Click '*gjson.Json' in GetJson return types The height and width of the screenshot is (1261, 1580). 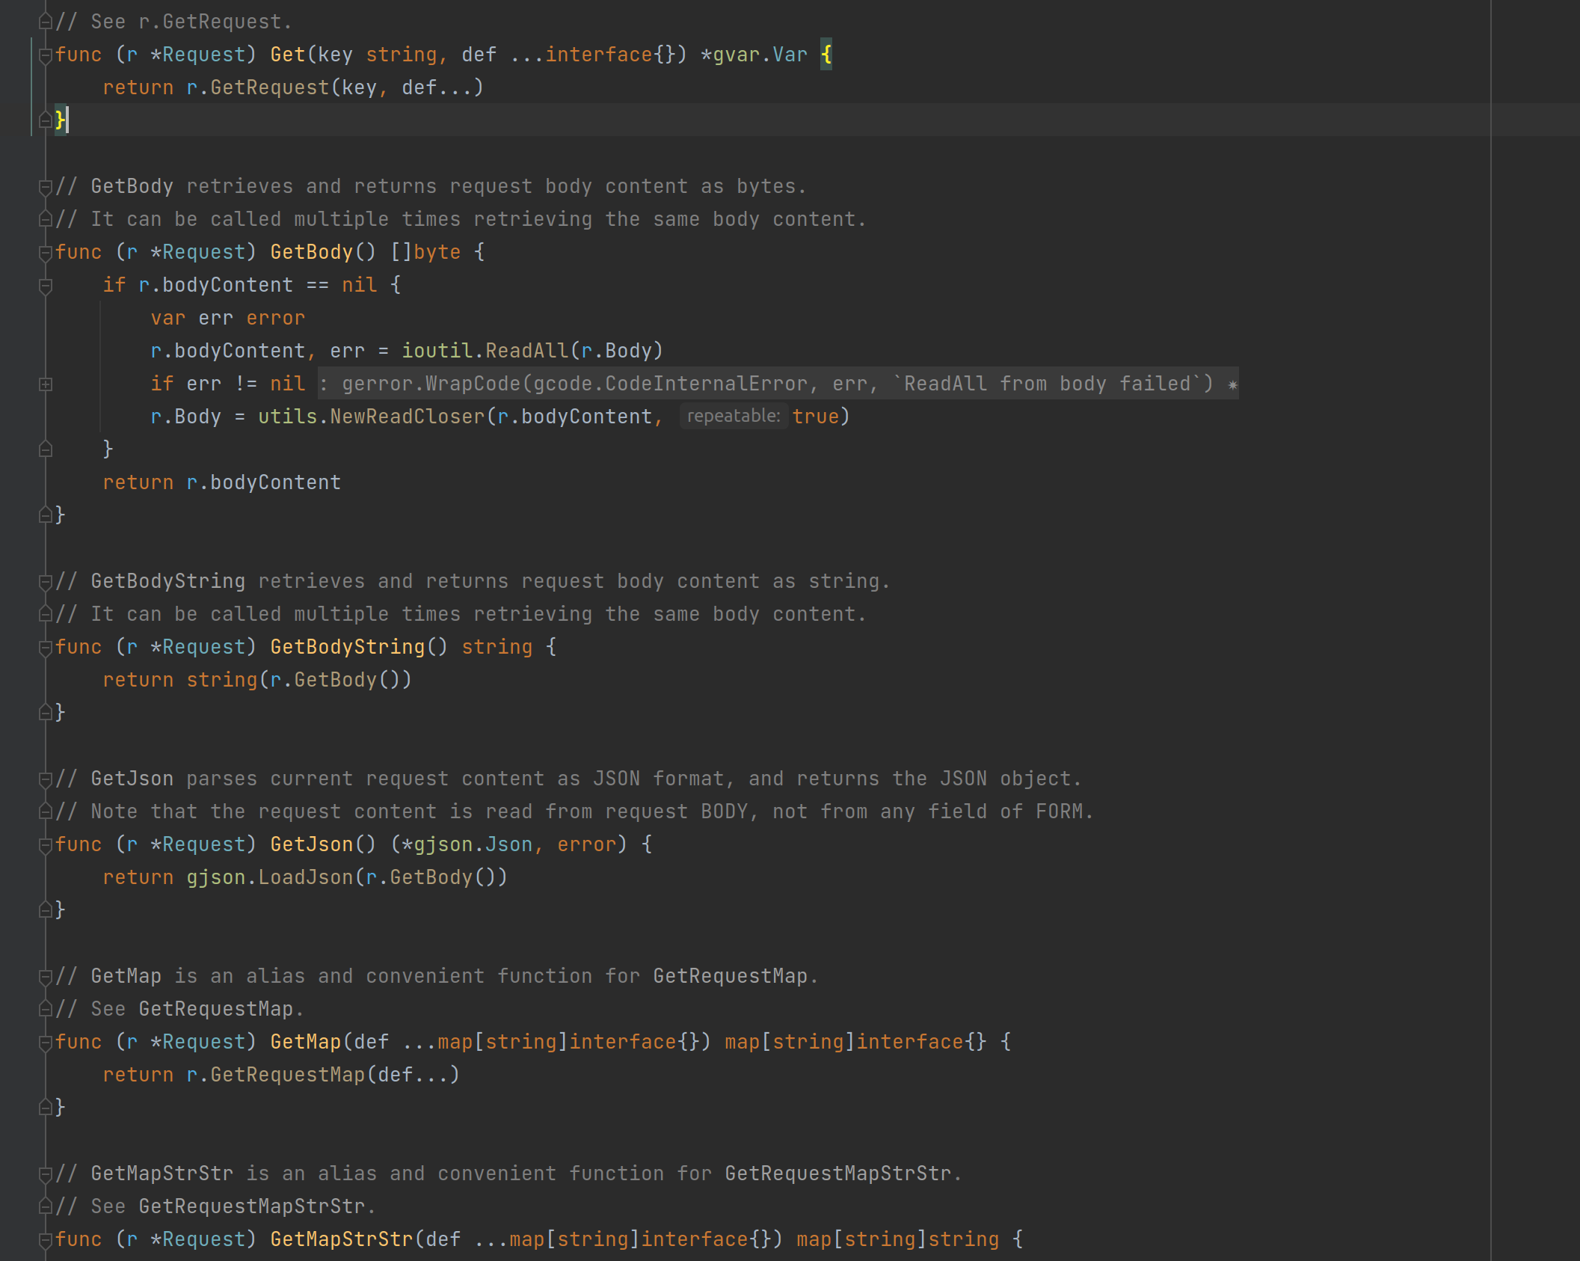(467, 844)
